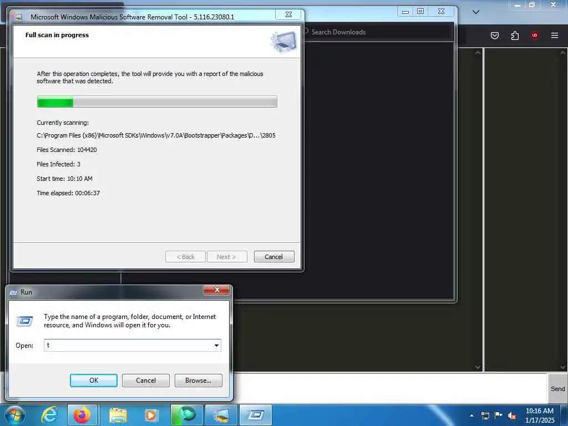This screenshot has width=568, height=426.
Task: Close the Malicious Software Removal Tool window
Action: click(x=288, y=14)
